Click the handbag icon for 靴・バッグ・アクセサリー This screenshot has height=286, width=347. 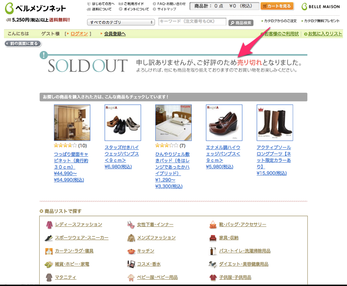pos(213,225)
